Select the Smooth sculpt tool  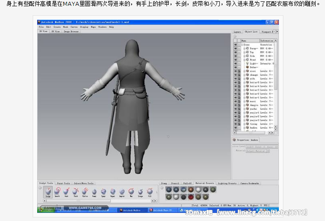point(57,192)
